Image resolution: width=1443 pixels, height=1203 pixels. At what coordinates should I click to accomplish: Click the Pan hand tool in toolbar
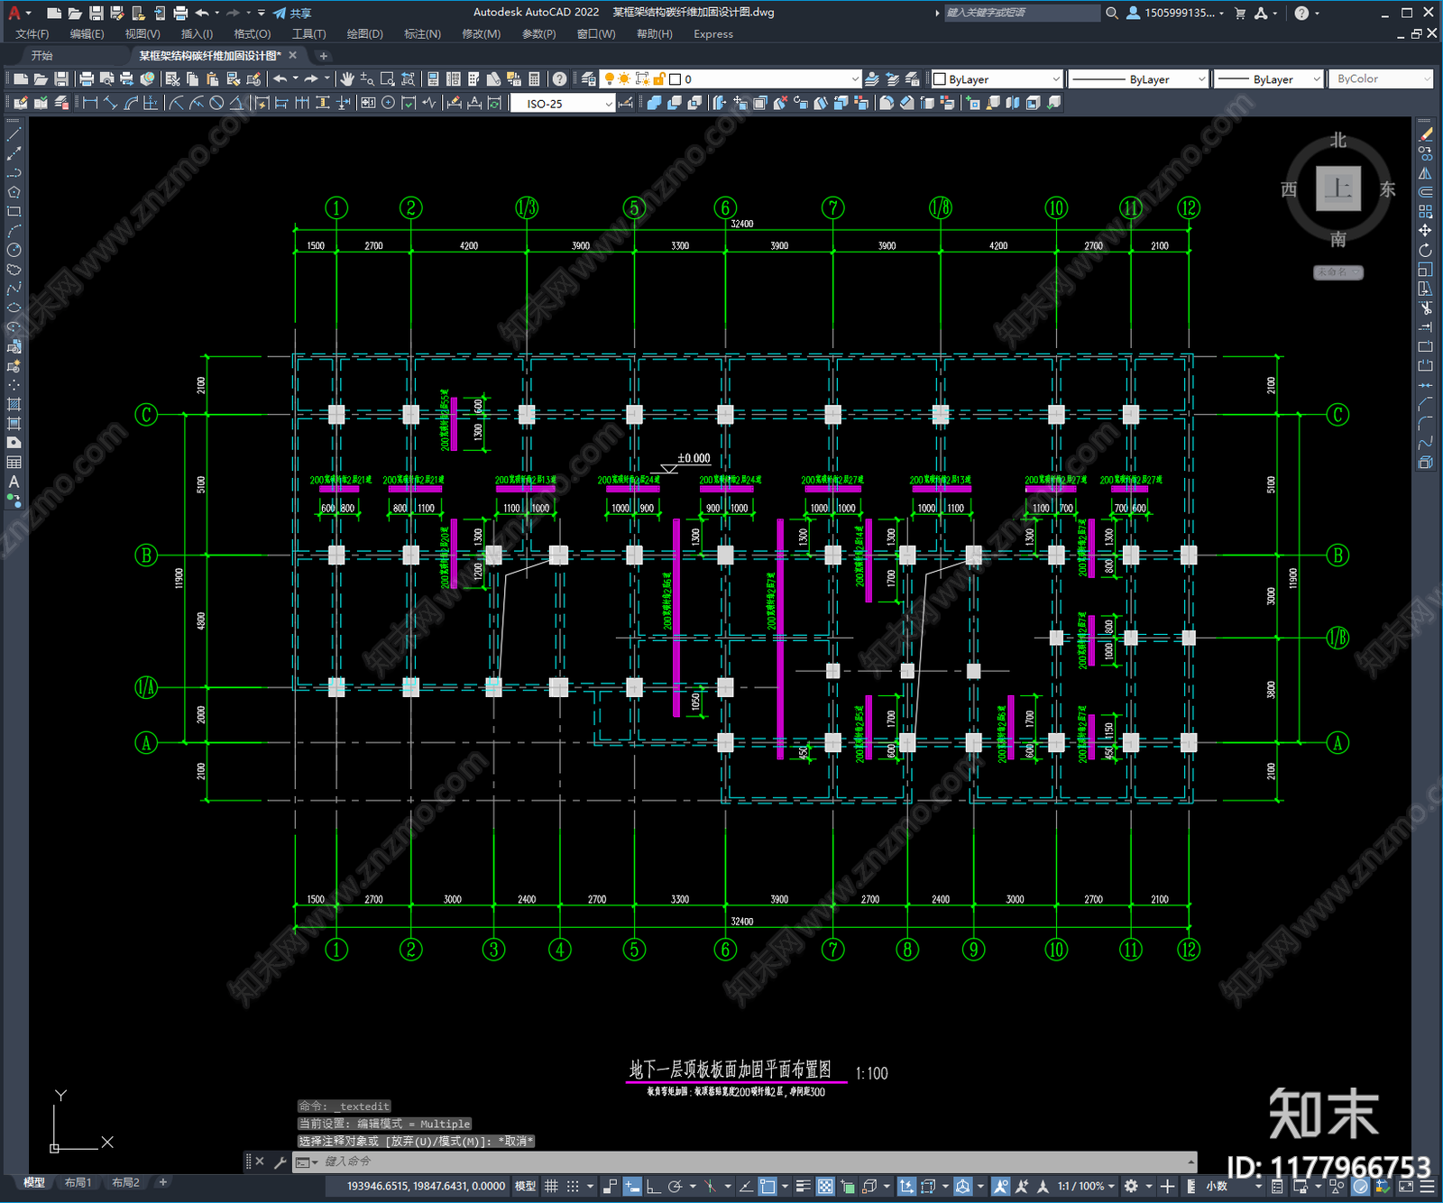[x=347, y=79]
